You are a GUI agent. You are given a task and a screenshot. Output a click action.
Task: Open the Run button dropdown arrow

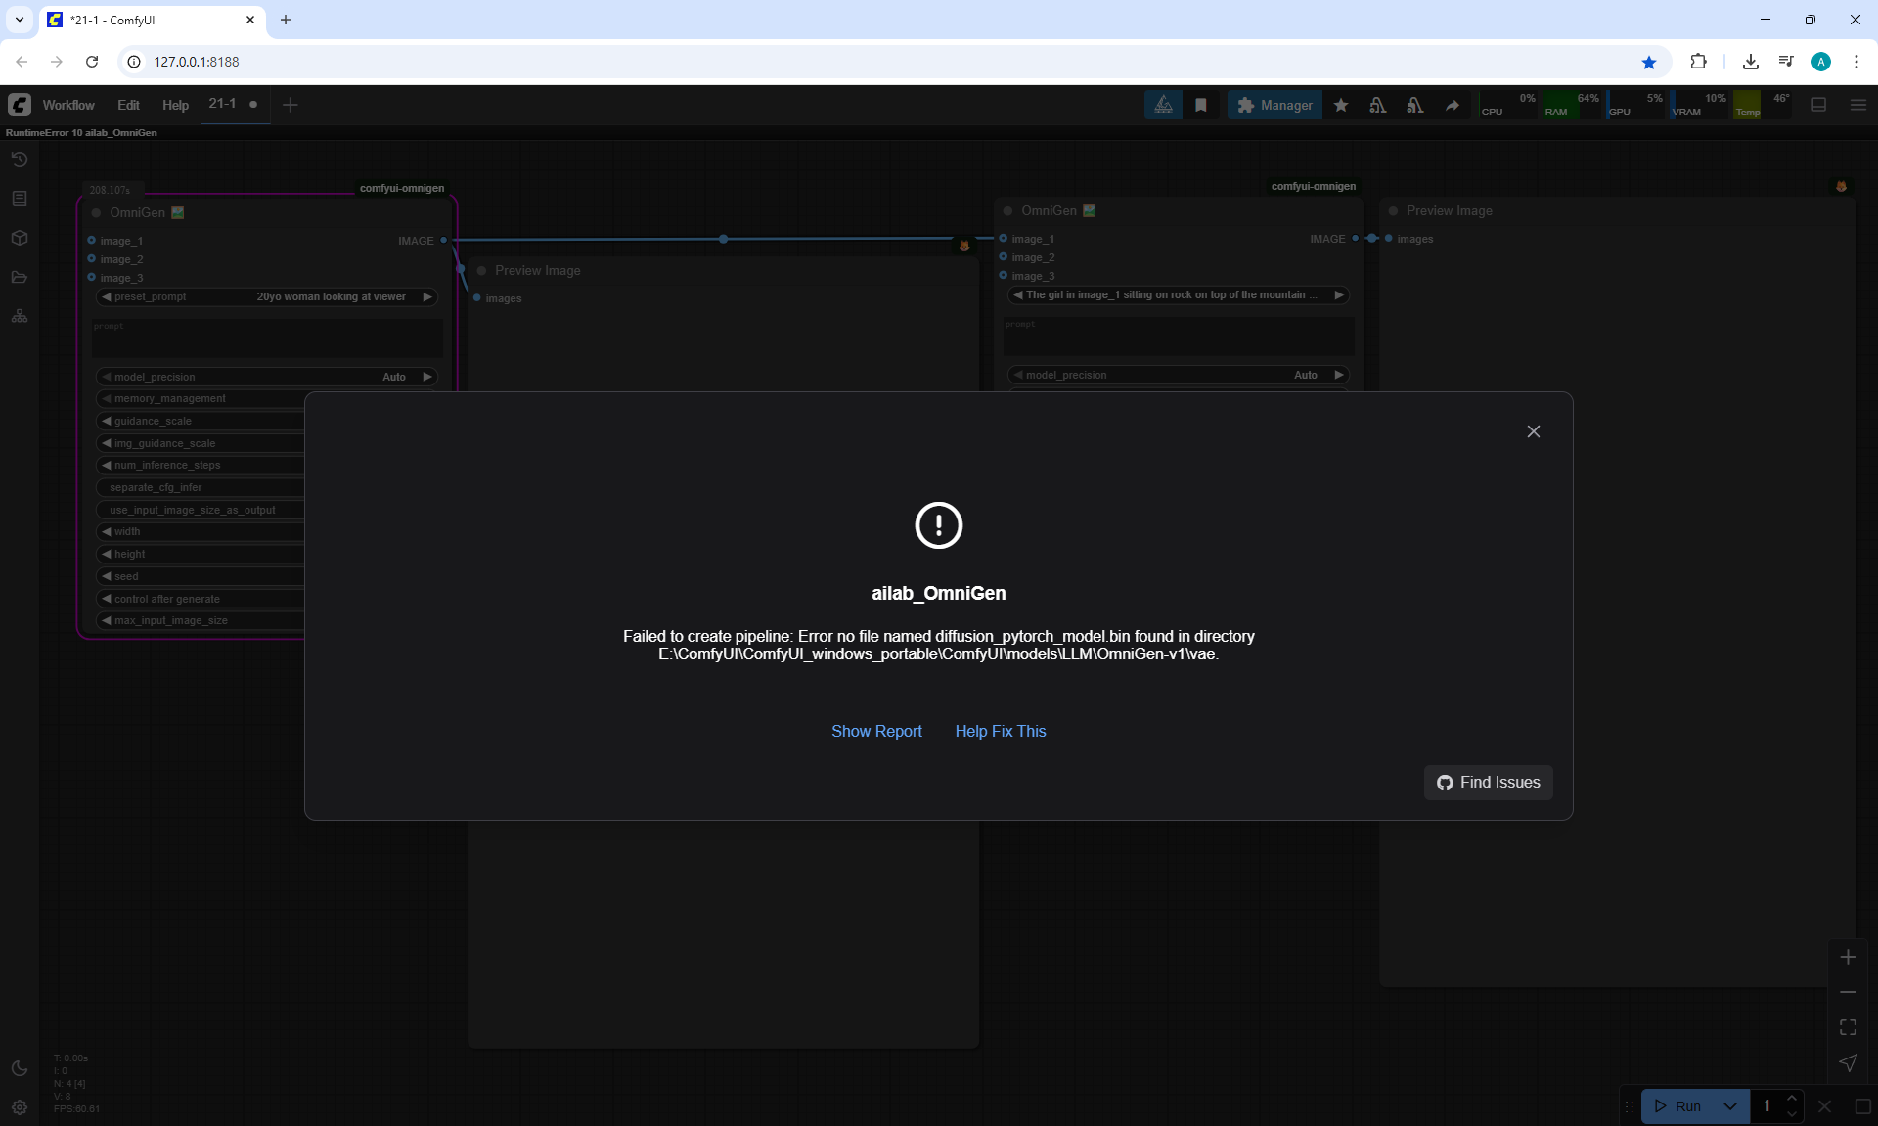click(x=1730, y=1106)
